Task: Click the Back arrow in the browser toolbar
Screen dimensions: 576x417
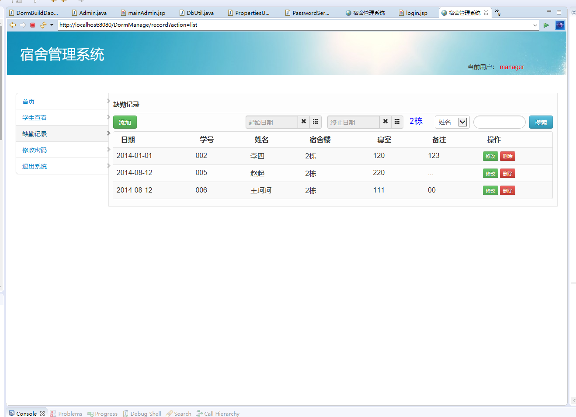Action: click(12, 25)
